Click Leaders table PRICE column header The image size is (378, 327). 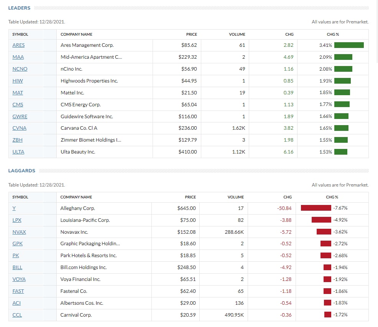tap(192, 34)
